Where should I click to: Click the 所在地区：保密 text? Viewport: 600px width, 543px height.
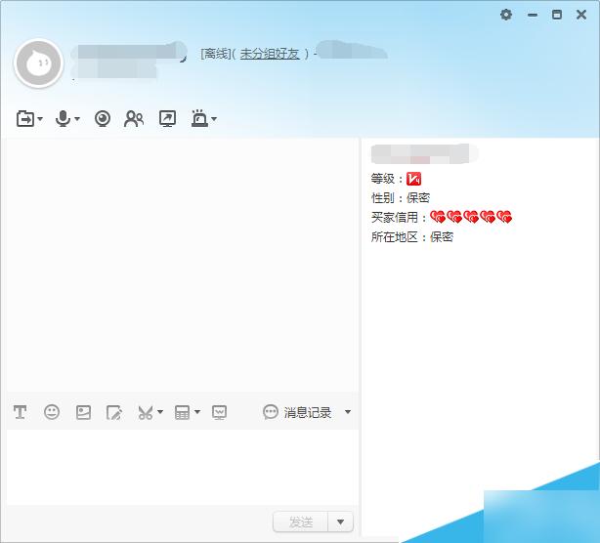412,237
